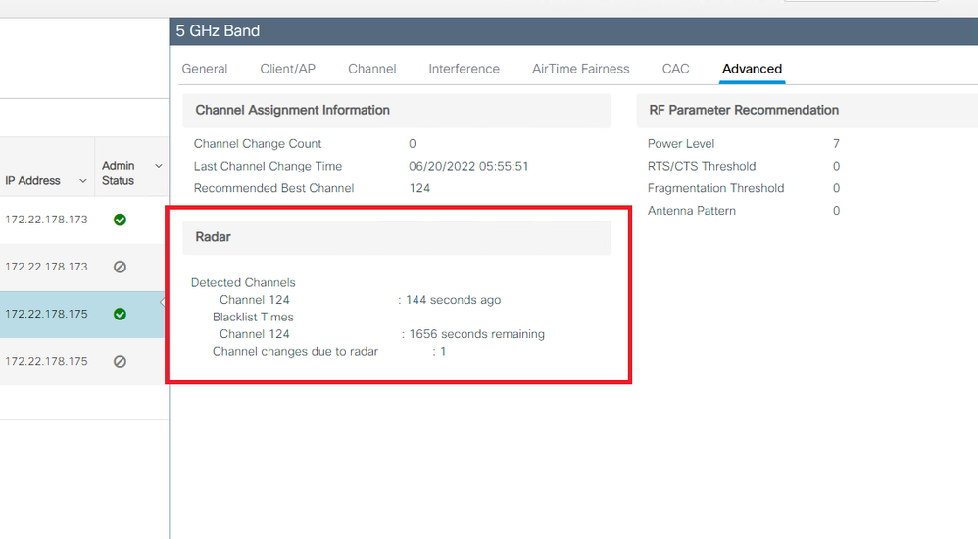The height and width of the screenshot is (539, 978).
Task: Switch to the CAC tab
Action: click(675, 69)
